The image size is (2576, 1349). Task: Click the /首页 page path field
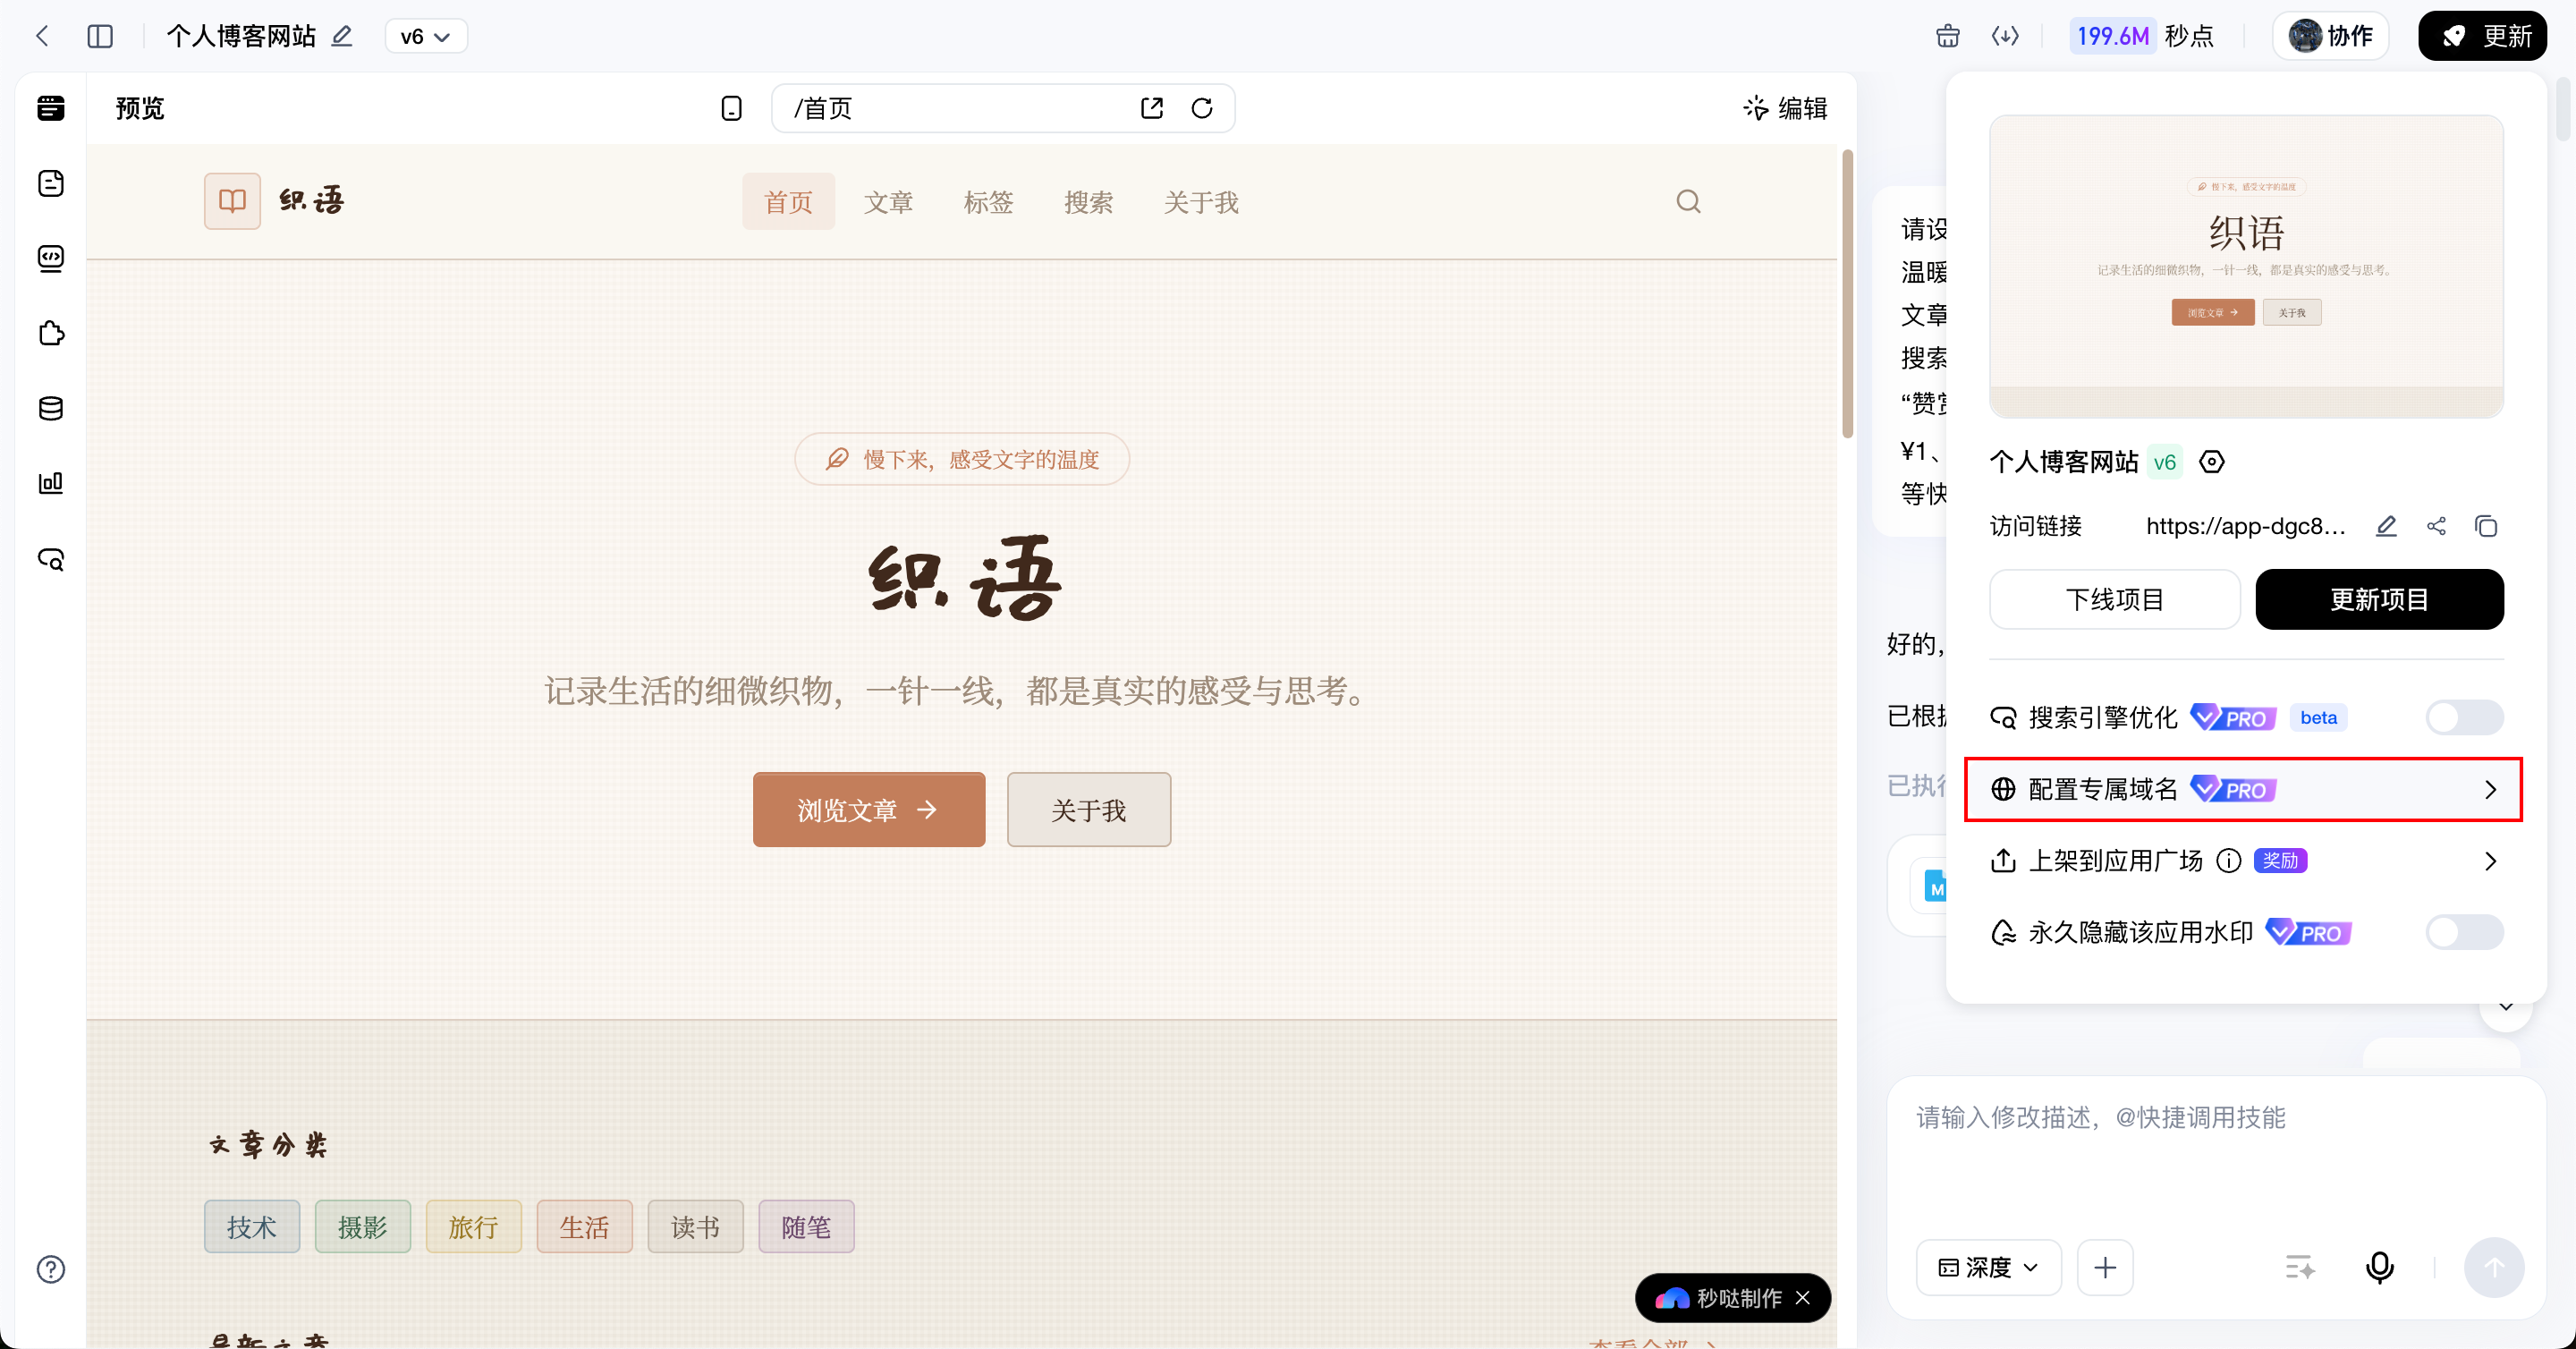[1003, 108]
